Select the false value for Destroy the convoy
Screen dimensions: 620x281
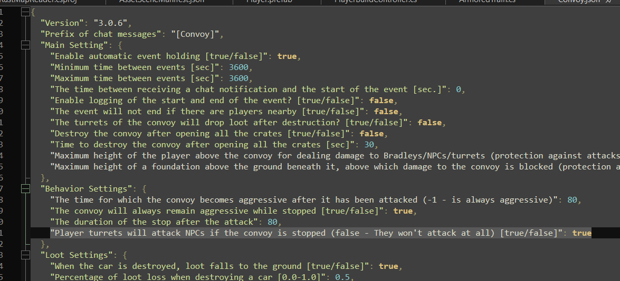(x=371, y=134)
